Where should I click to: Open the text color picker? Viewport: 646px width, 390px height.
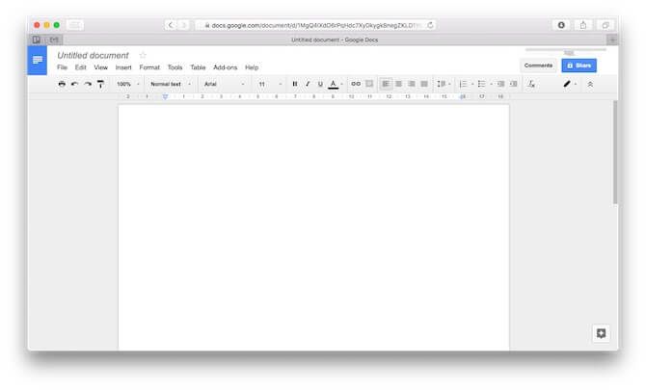[334, 84]
